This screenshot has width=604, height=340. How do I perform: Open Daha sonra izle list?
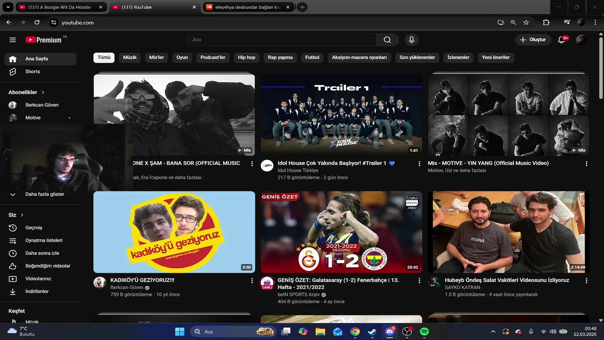click(x=41, y=253)
